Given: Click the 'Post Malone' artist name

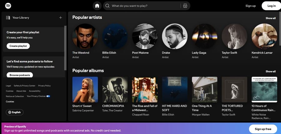Looking at the screenshot, I should (x=140, y=53).
